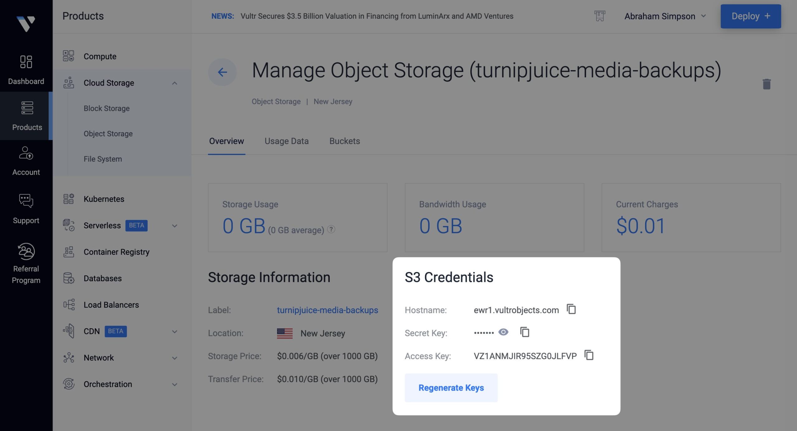Open Container Registry menu item

(x=116, y=252)
